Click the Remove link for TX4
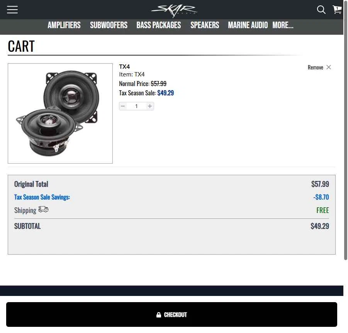Viewport: 348px width, 333px height. pyautogui.click(x=316, y=68)
